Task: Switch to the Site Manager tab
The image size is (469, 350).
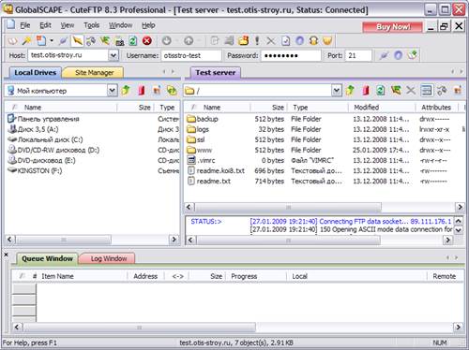Action: [x=94, y=73]
